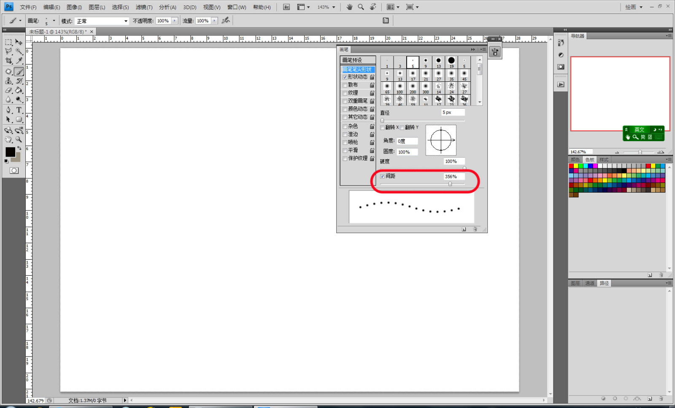Select the 画笔预设 brush presets button
The image size is (675, 408).
coord(357,60)
